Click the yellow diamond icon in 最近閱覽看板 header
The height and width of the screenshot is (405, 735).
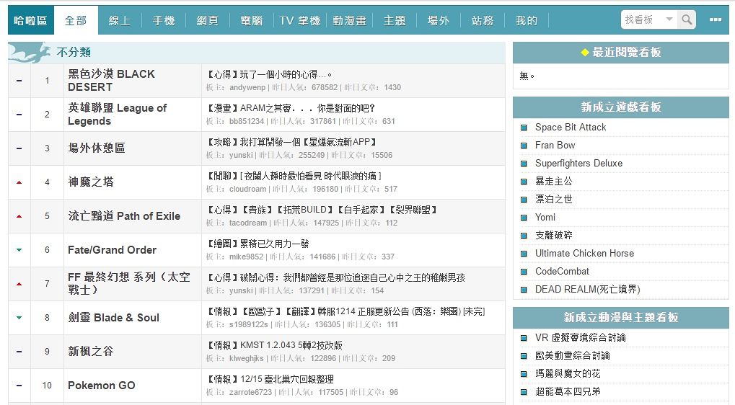pyautogui.click(x=585, y=53)
